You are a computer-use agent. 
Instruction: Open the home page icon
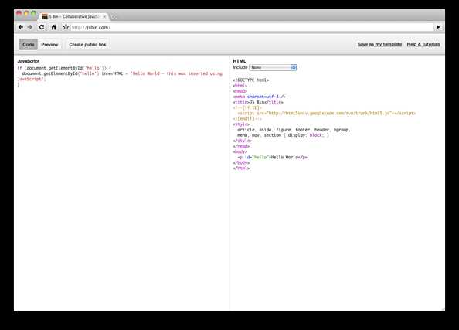coord(53,27)
